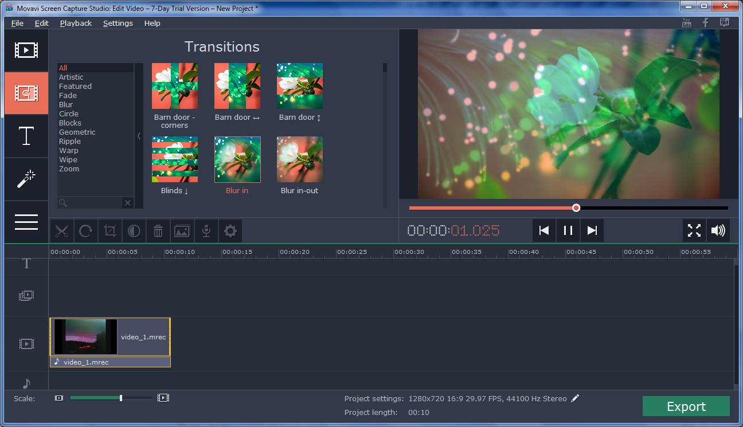Open the Settings menu
The width and height of the screenshot is (743, 427).
pyautogui.click(x=118, y=23)
